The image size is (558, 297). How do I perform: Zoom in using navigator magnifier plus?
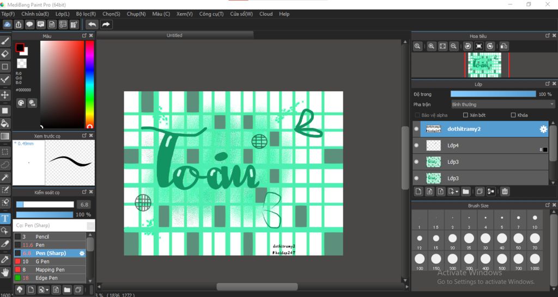coord(432,46)
